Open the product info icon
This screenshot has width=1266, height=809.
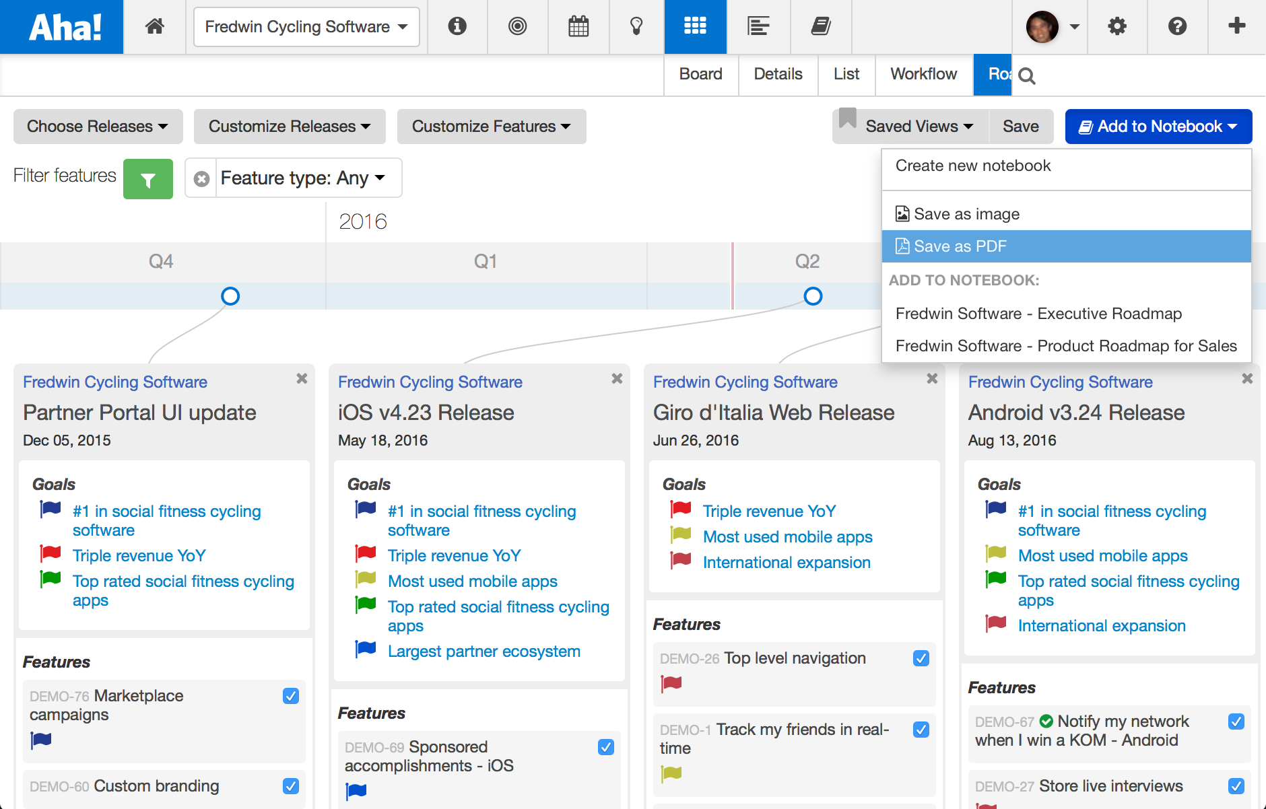point(457,26)
